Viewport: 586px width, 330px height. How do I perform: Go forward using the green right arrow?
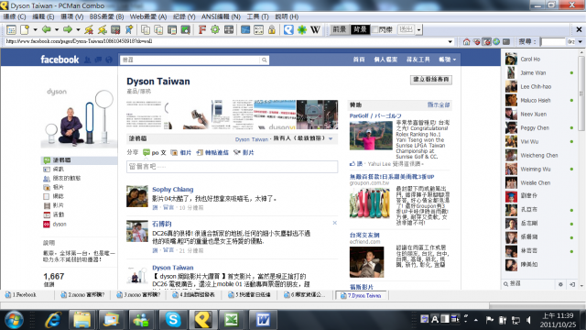pos(68,29)
